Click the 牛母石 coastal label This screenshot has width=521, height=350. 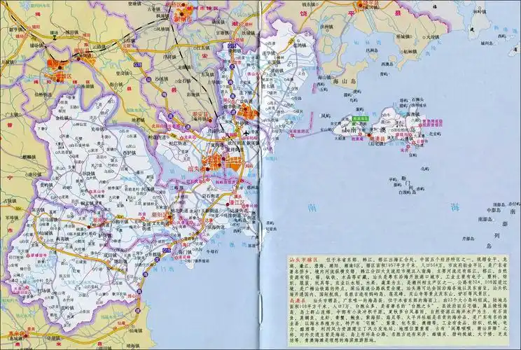tap(211, 251)
